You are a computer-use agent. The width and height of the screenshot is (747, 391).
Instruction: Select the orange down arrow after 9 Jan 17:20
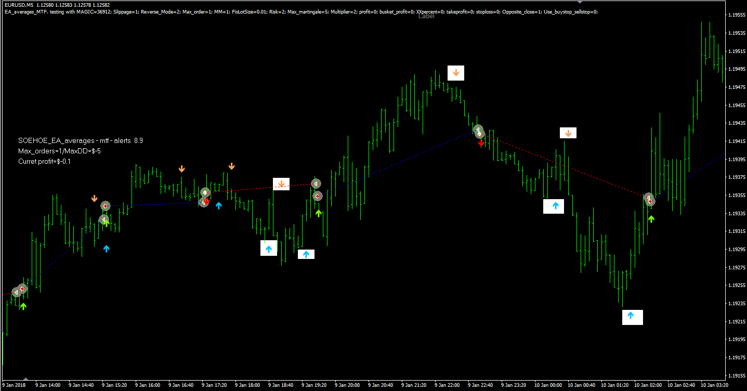(x=231, y=166)
